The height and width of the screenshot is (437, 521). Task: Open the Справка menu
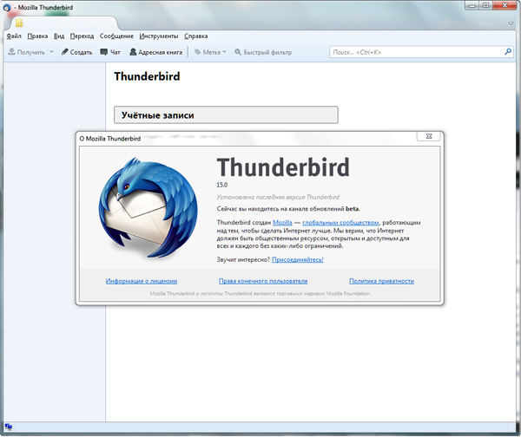pos(196,36)
